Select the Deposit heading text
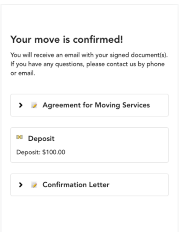This screenshot has width=179, height=232. click(x=41, y=139)
